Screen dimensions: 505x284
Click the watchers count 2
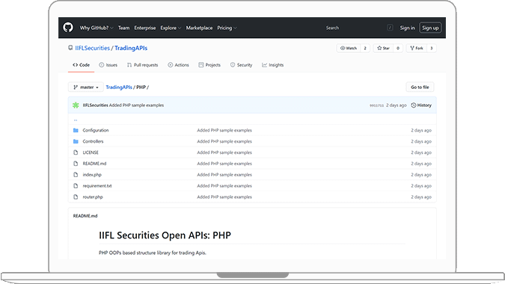(x=365, y=49)
